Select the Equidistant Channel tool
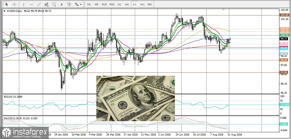 click(47, 4)
